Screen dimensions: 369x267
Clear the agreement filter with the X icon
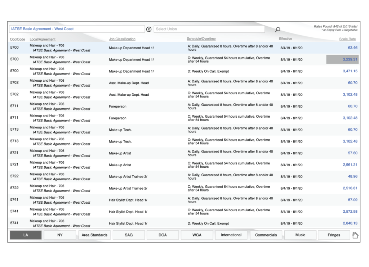point(149,29)
